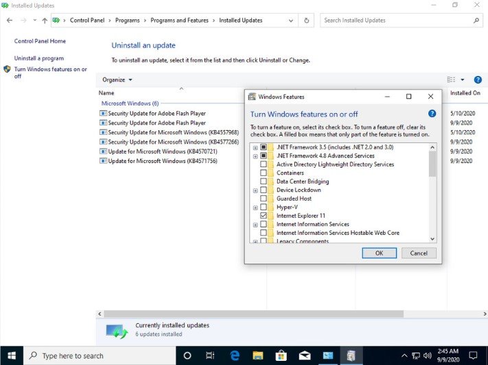488x365 pixels.
Task: Click the horizontal scrollbar thumb in updates list
Action: (254, 314)
